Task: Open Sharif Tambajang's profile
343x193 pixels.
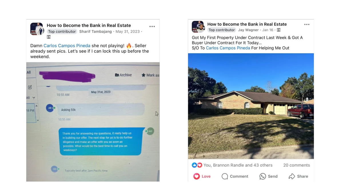Action: (x=95, y=31)
